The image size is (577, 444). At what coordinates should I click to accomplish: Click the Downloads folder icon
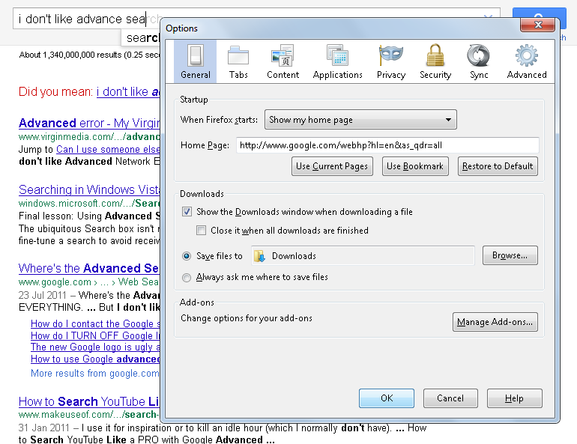259,256
